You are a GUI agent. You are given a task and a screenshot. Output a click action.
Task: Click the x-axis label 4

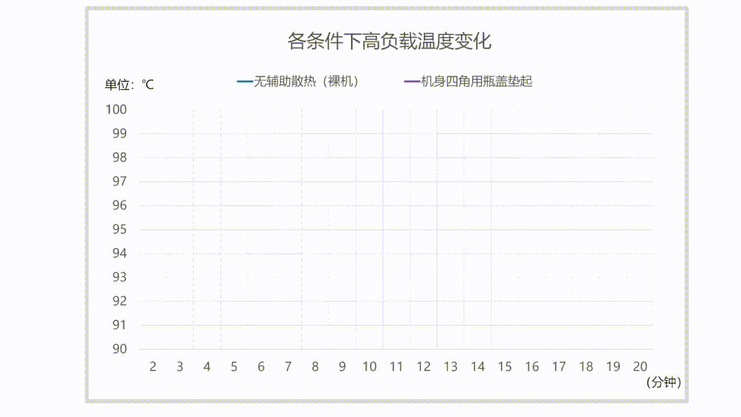coord(207,366)
